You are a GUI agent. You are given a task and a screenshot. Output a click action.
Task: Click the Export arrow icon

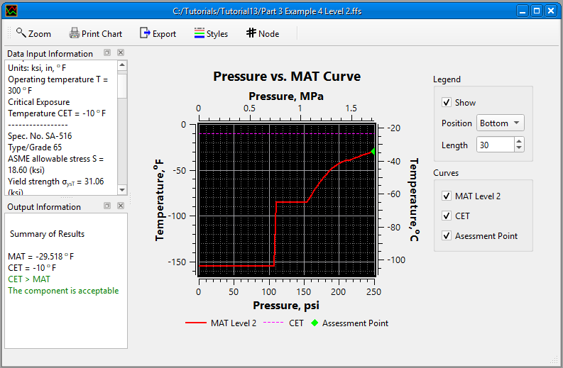(x=145, y=33)
